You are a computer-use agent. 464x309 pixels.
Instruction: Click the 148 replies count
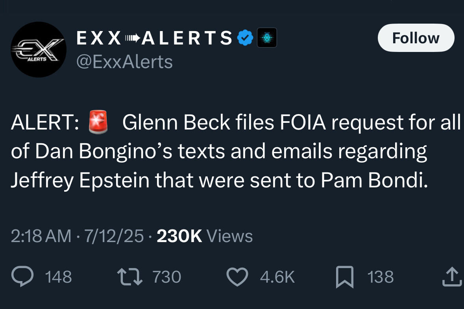pyautogui.click(x=59, y=277)
